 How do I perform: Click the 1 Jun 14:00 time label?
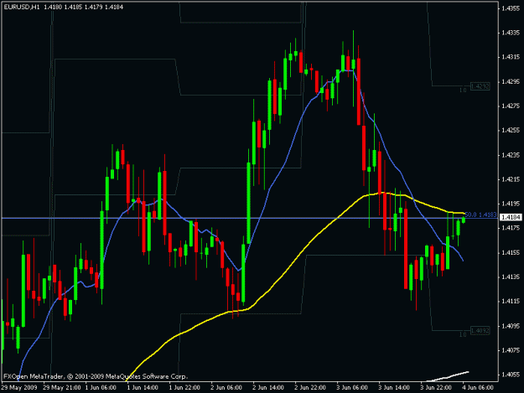click(x=143, y=388)
